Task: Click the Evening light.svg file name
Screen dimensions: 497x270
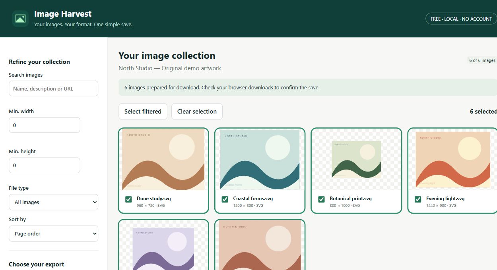Action: click(x=445, y=199)
